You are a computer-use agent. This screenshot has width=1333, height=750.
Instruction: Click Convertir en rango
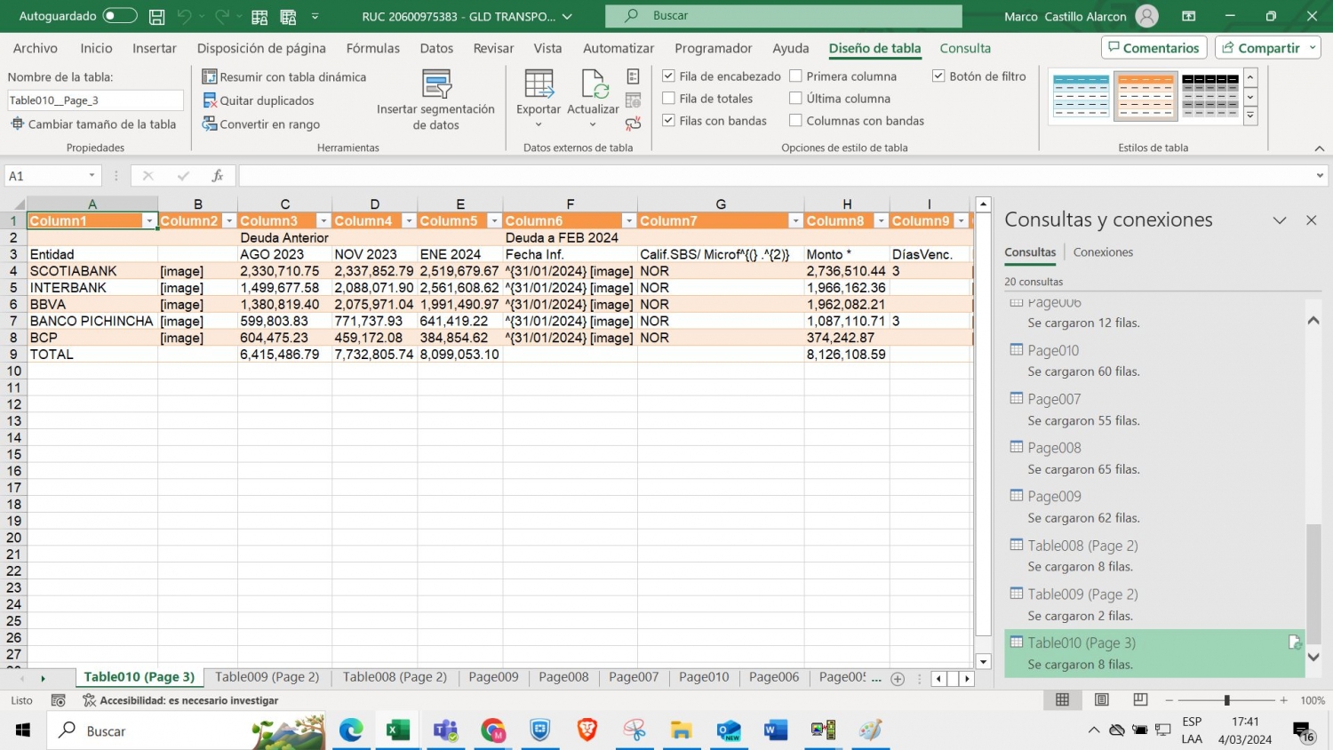pos(261,124)
